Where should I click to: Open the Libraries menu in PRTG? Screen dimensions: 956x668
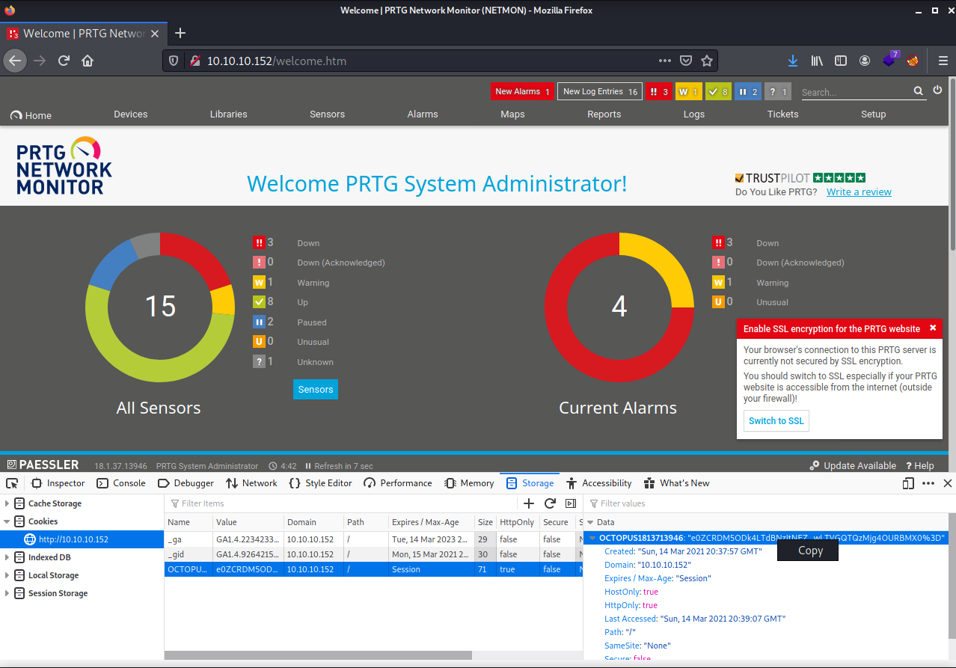point(229,114)
